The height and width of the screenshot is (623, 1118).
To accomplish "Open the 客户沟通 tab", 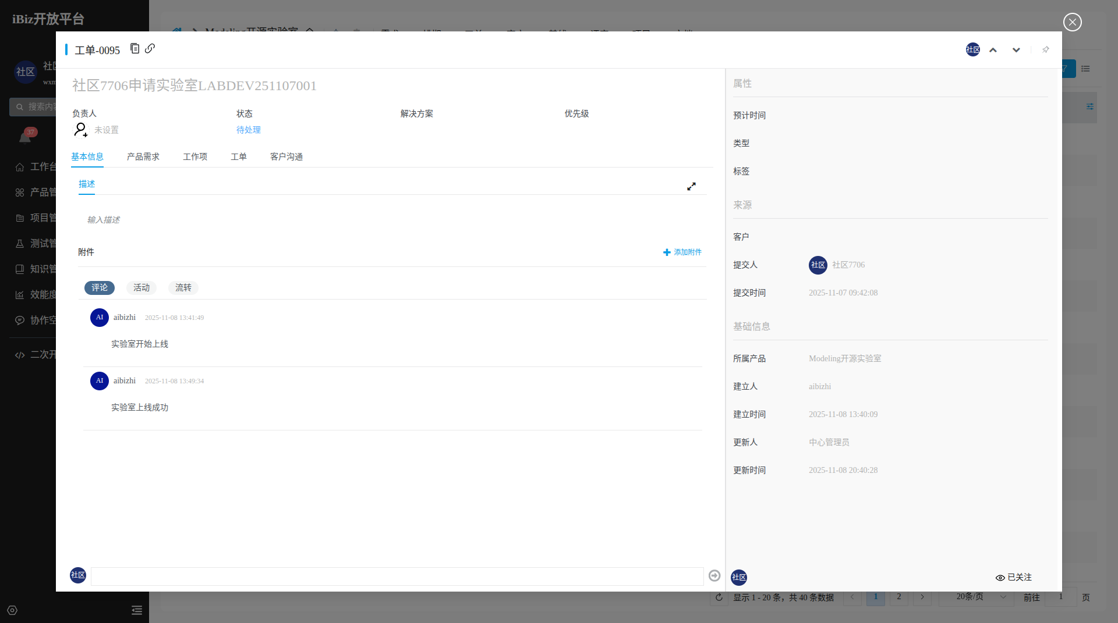I will pyautogui.click(x=286, y=157).
